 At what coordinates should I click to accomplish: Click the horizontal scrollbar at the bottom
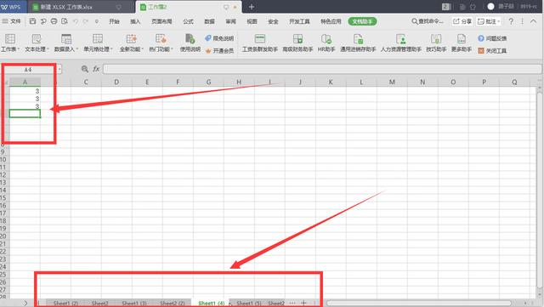419,304
